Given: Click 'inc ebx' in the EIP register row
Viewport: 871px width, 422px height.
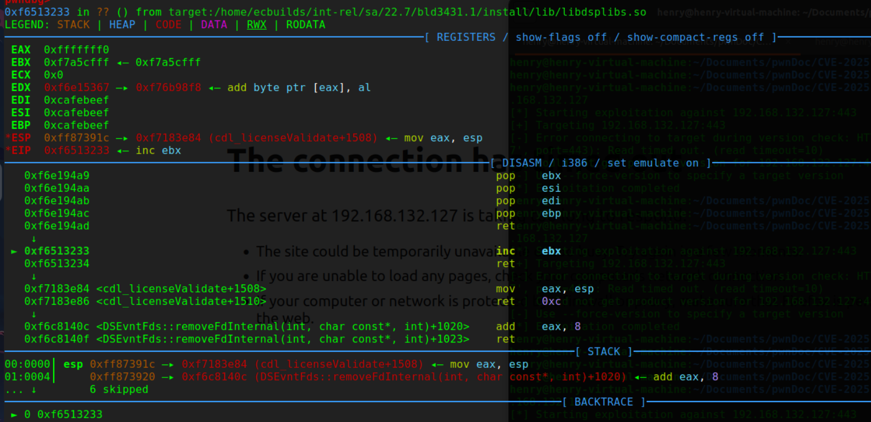Looking at the screenshot, I should click(x=158, y=150).
